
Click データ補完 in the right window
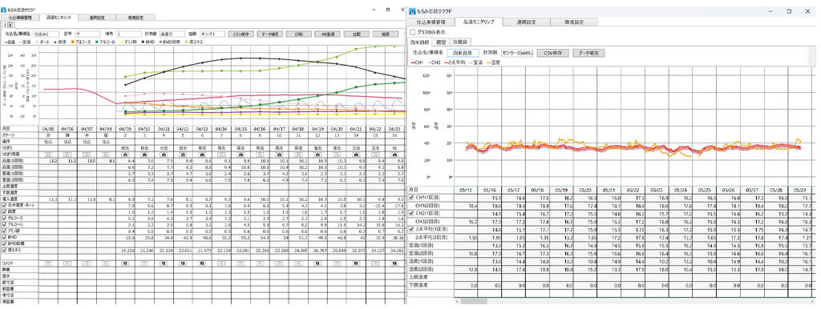588,53
